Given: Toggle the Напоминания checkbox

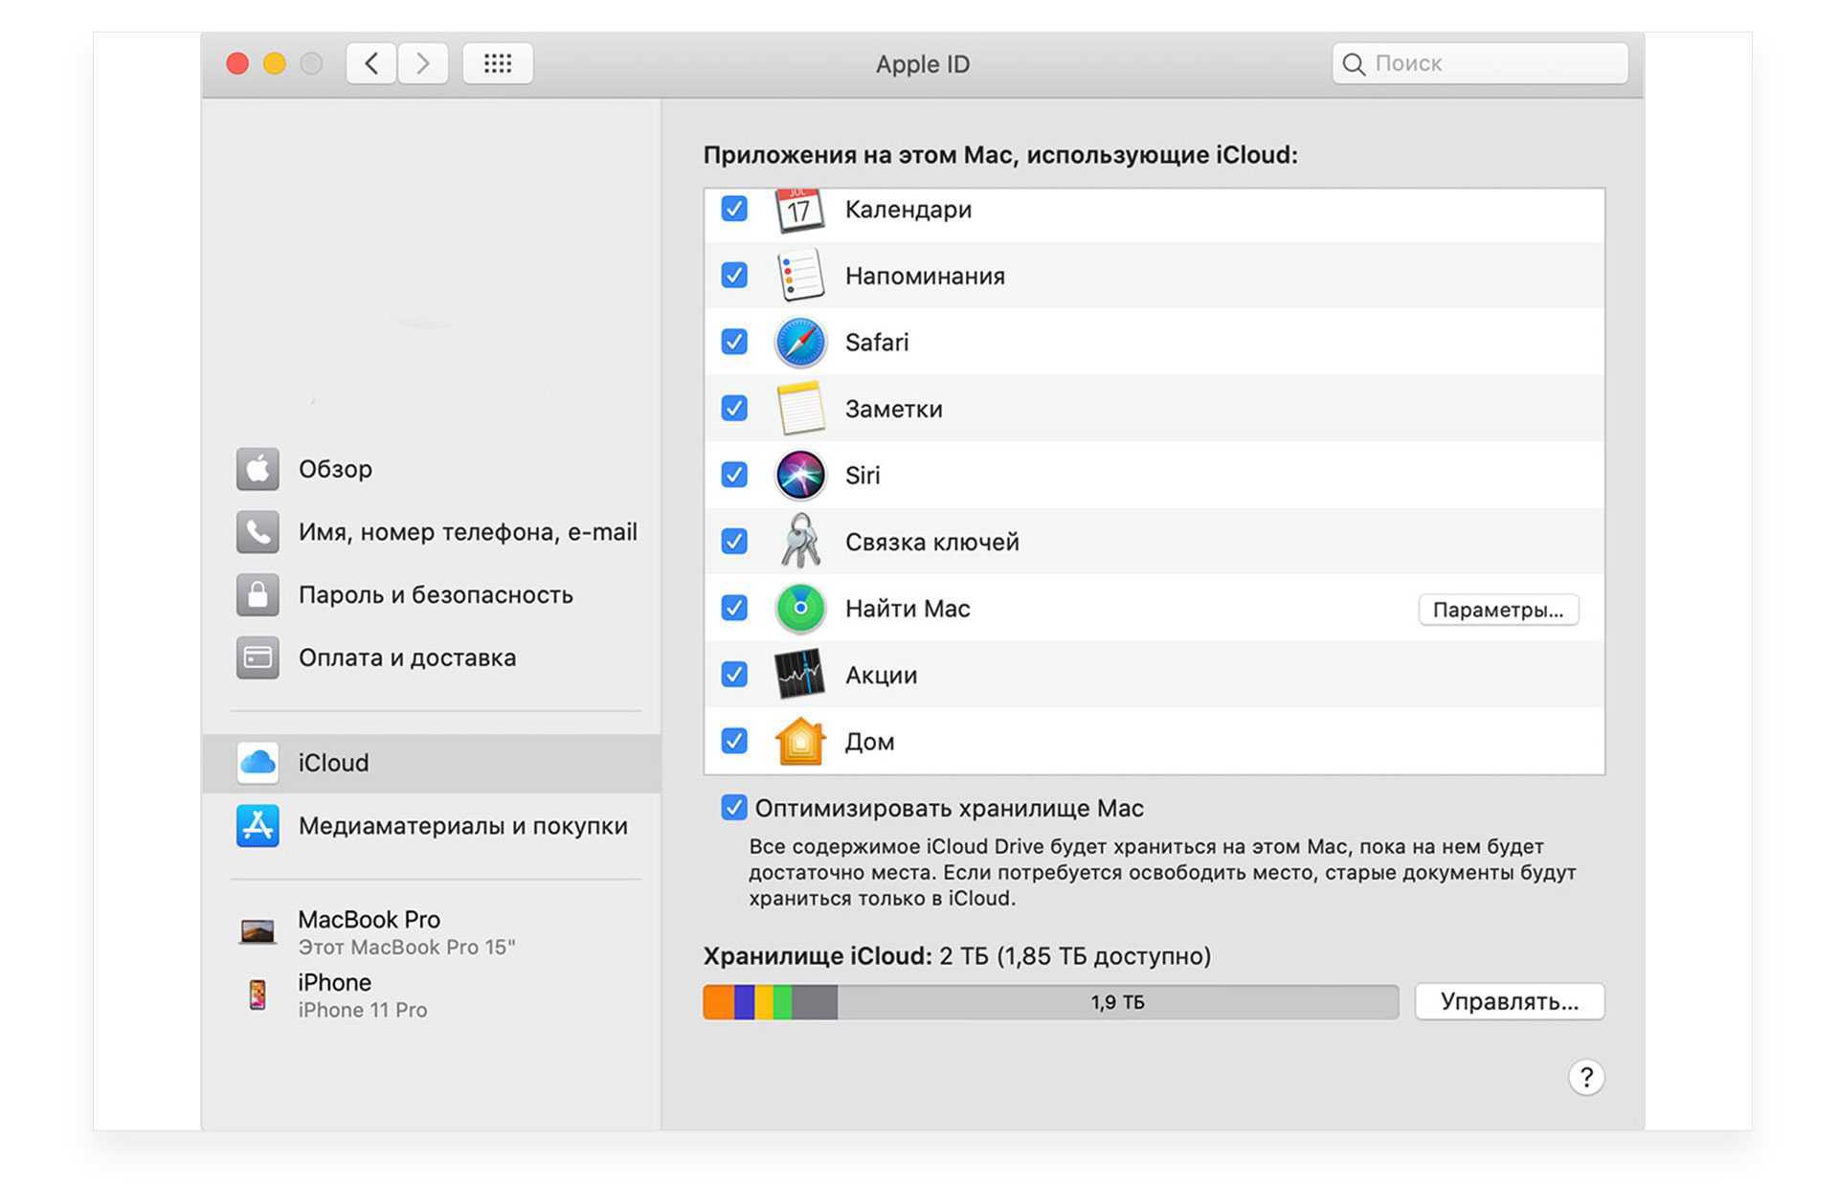Looking at the screenshot, I should tap(734, 276).
